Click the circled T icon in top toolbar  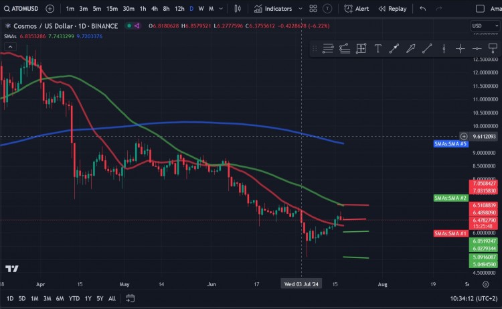(327, 9)
